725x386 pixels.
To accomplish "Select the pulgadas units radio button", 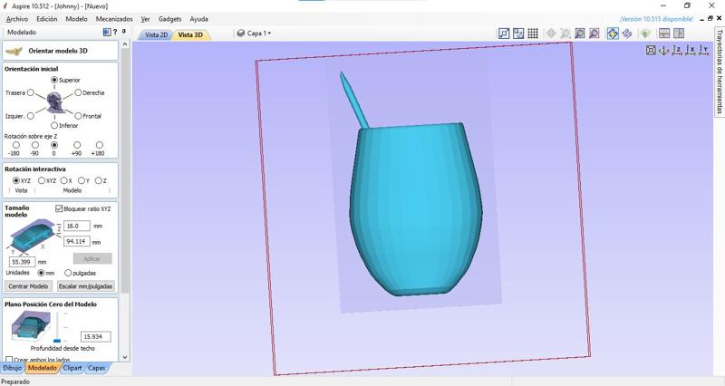I will [68, 273].
